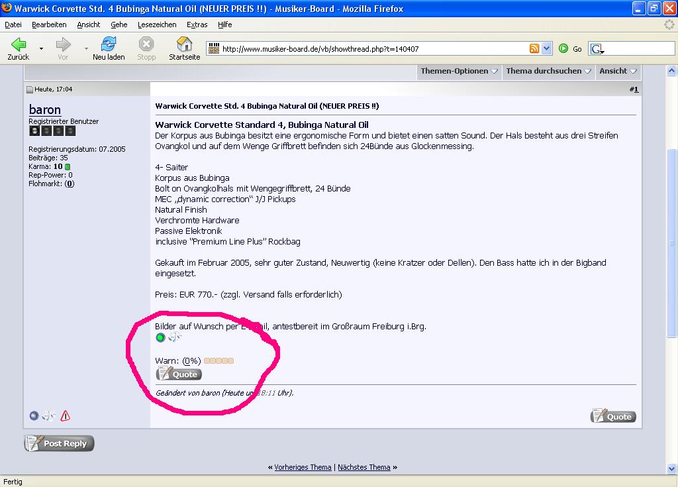This screenshot has height=487, width=678.
Task: Open the Ansicht menu in the menu bar
Action: 88,25
